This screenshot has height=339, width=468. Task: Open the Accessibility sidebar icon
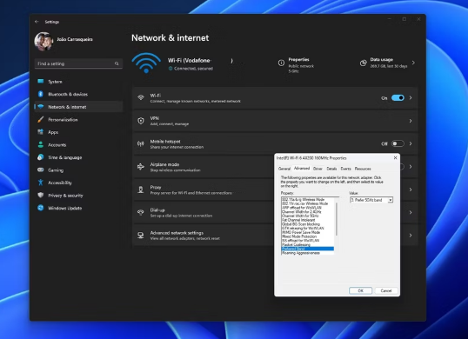pyautogui.click(x=41, y=183)
